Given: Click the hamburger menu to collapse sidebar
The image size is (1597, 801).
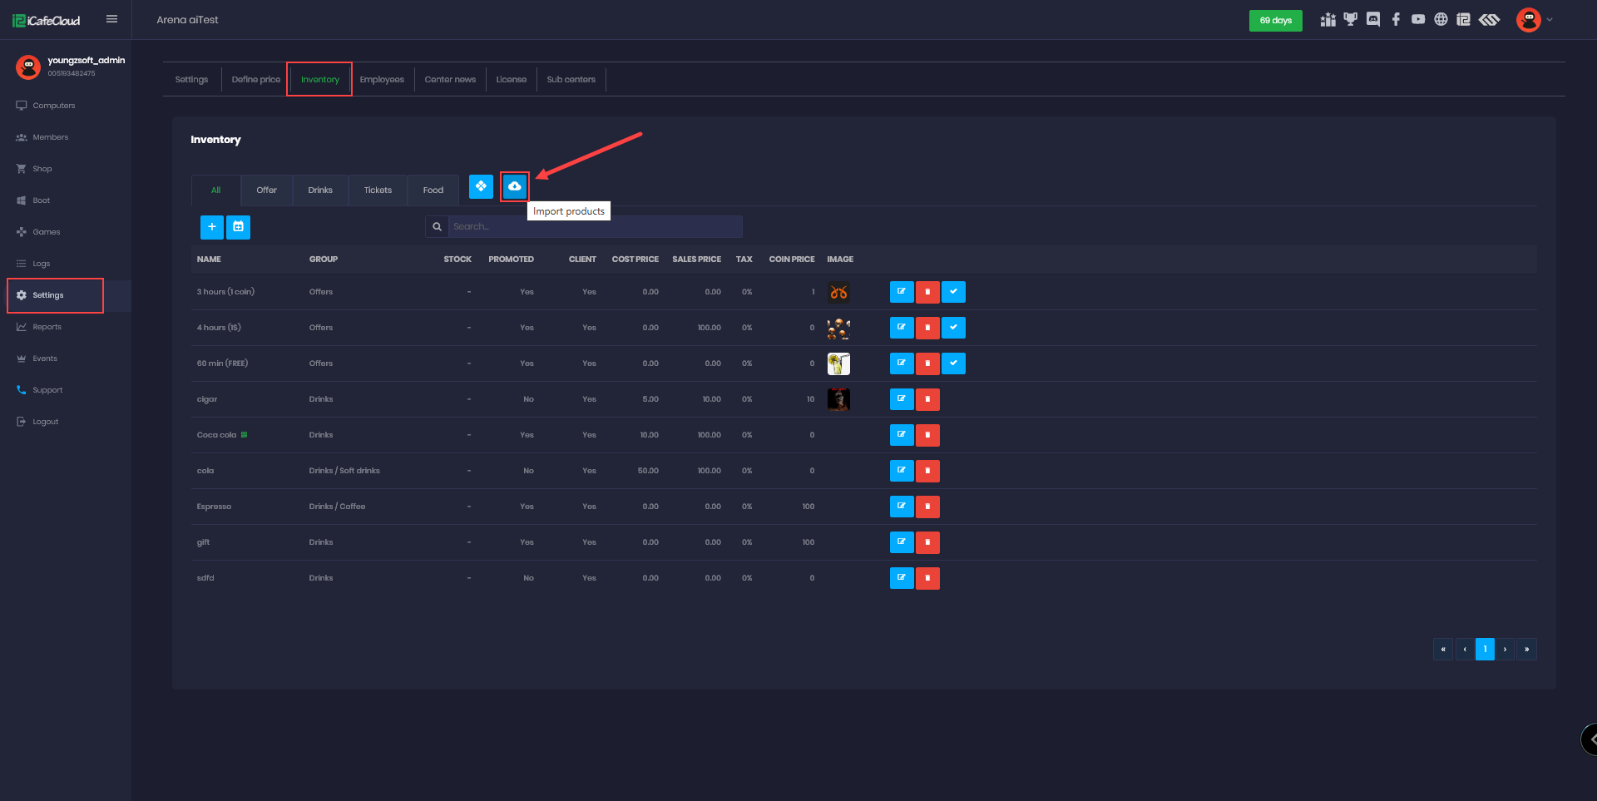Looking at the screenshot, I should click(x=111, y=19).
